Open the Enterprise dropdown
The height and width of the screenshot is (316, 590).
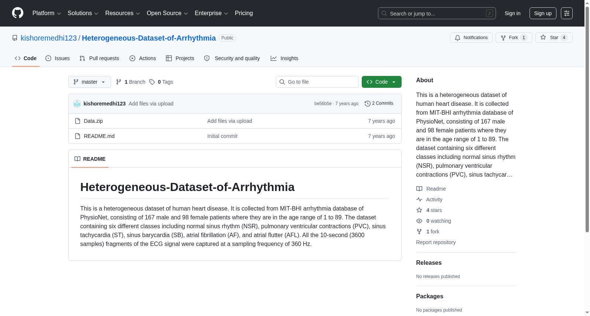coord(211,13)
